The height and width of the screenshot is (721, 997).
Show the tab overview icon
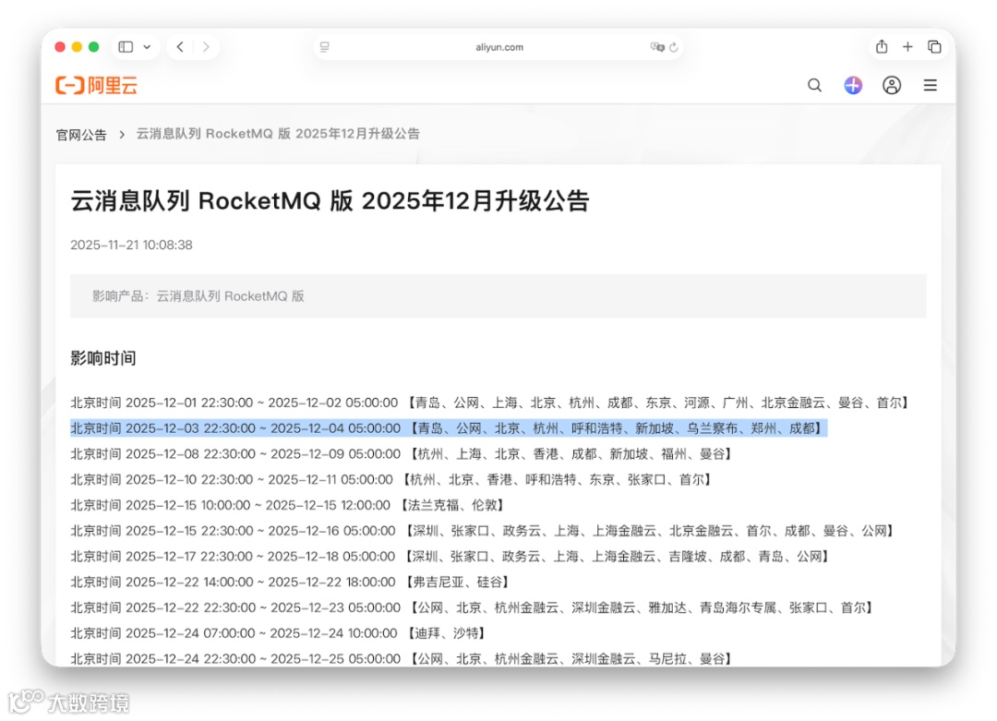click(934, 47)
